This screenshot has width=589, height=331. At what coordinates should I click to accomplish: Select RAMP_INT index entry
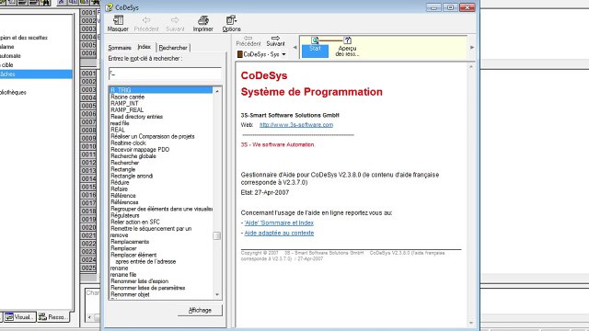[x=124, y=103]
